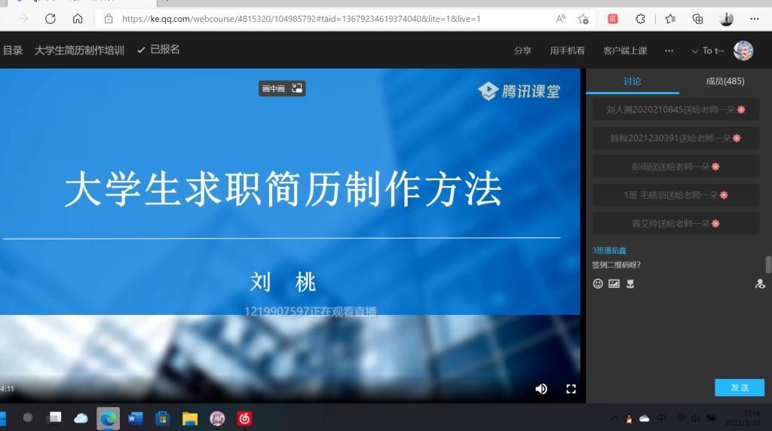Open the browser extensions icon
Screen dimensions: 772x431
pyautogui.click(x=641, y=19)
